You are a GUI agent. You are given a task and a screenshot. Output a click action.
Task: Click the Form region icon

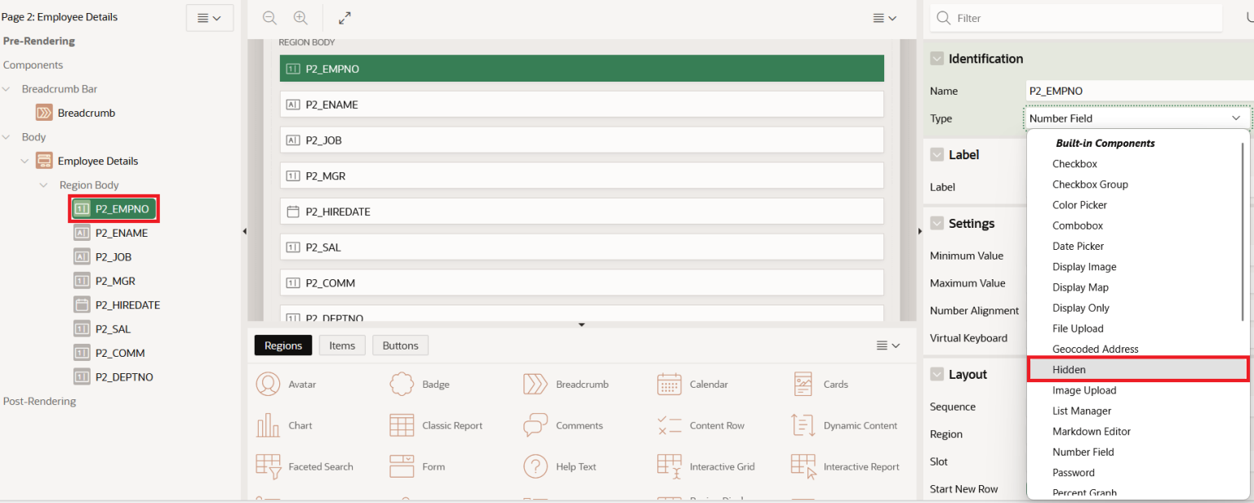coord(401,465)
